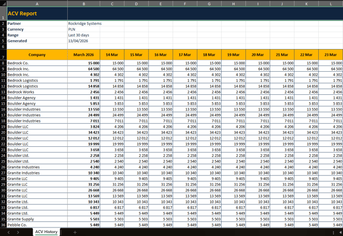This screenshot has height=236, width=343.
Task: Click the sheet tab bar options dots
Action: point(333,232)
